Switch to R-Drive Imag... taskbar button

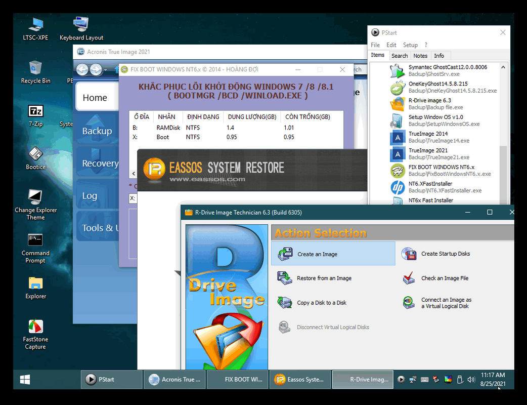363,380
